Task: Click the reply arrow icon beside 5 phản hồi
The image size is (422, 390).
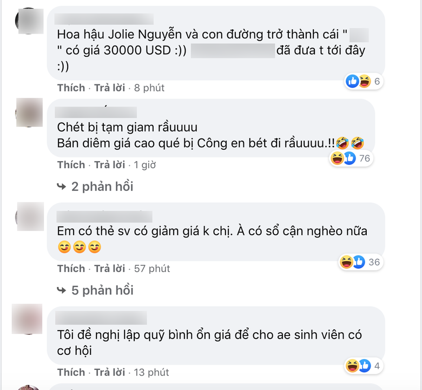Action: pyautogui.click(x=61, y=290)
